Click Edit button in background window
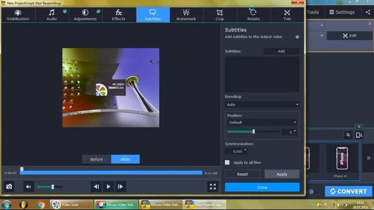 pos(349,36)
